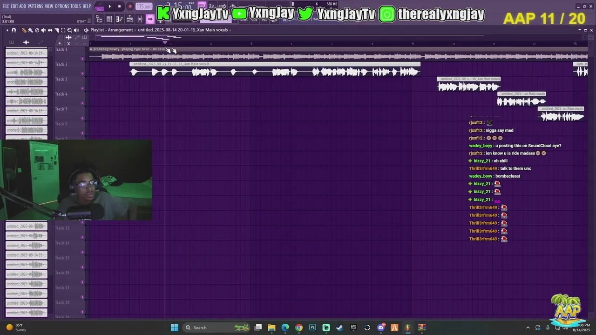
Task: Select the Paint brush tool
Action: click(30, 30)
